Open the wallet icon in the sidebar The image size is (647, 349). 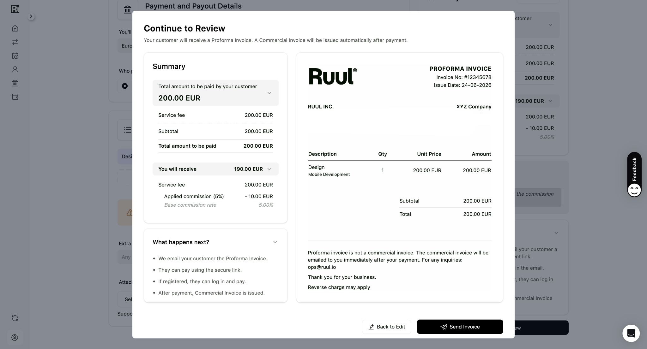point(15,97)
